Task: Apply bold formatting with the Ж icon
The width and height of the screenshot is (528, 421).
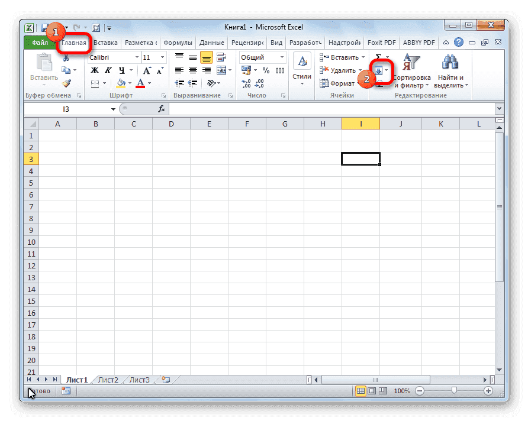Action: [x=94, y=70]
